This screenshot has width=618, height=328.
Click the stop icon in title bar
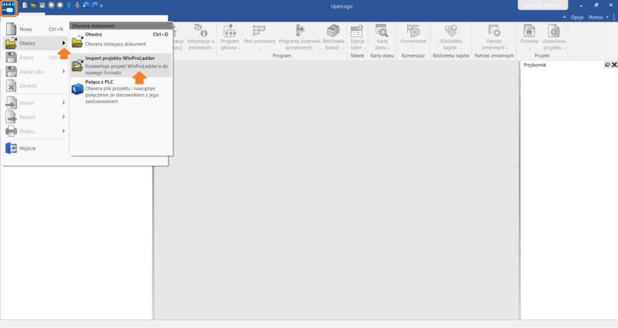60,5
